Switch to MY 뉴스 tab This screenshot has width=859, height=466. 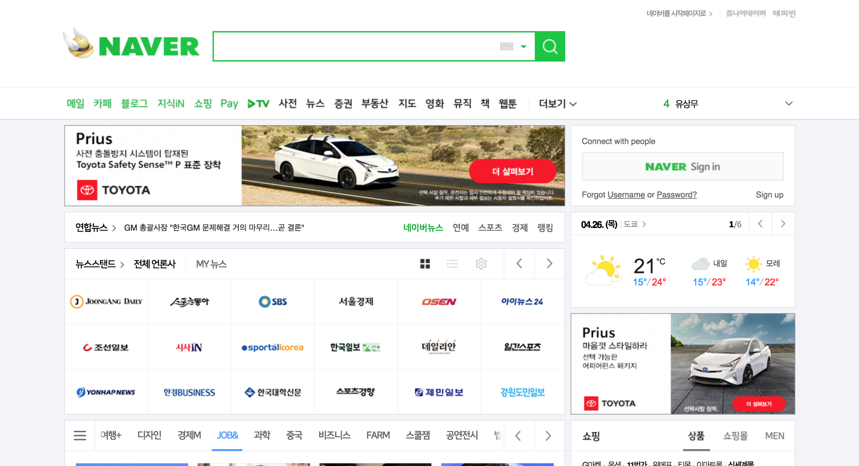[212, 264]
